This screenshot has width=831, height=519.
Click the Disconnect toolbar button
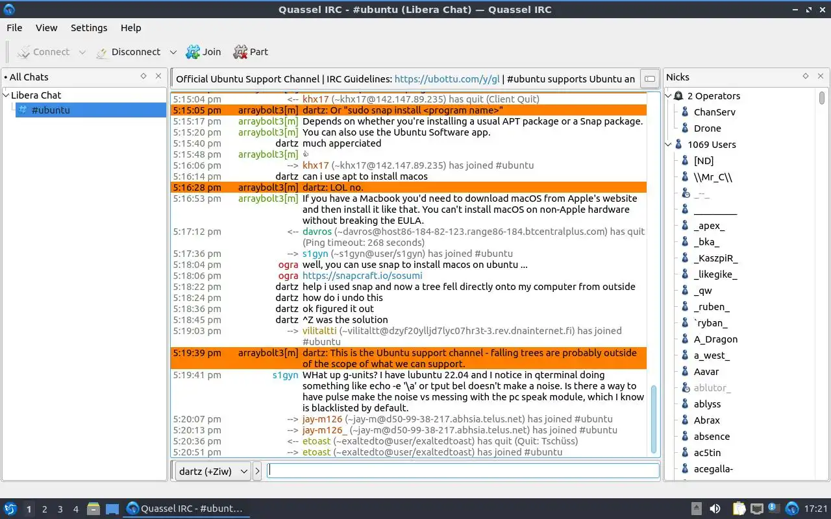click(128, 52)
